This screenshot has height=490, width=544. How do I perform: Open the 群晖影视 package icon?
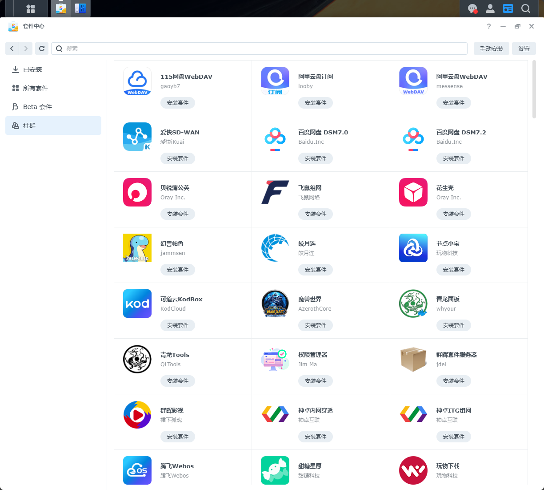(x=137, y=415)
